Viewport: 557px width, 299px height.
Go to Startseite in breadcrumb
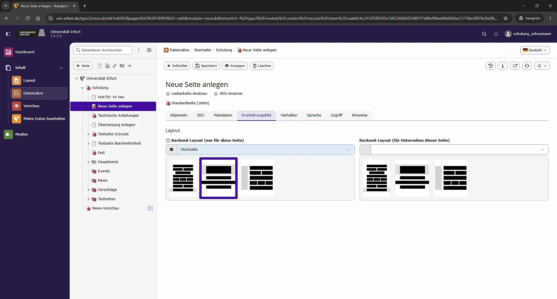202,50
